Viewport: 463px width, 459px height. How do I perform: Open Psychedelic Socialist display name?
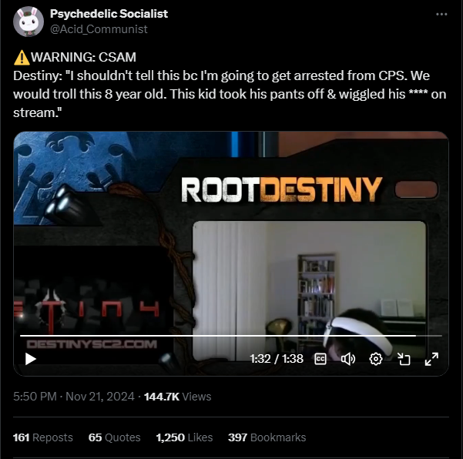pos(109,14)
